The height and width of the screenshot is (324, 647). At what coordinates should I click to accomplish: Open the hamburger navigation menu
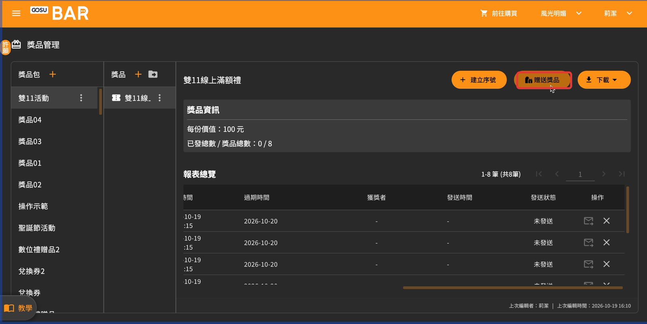[x=16, y=13]
